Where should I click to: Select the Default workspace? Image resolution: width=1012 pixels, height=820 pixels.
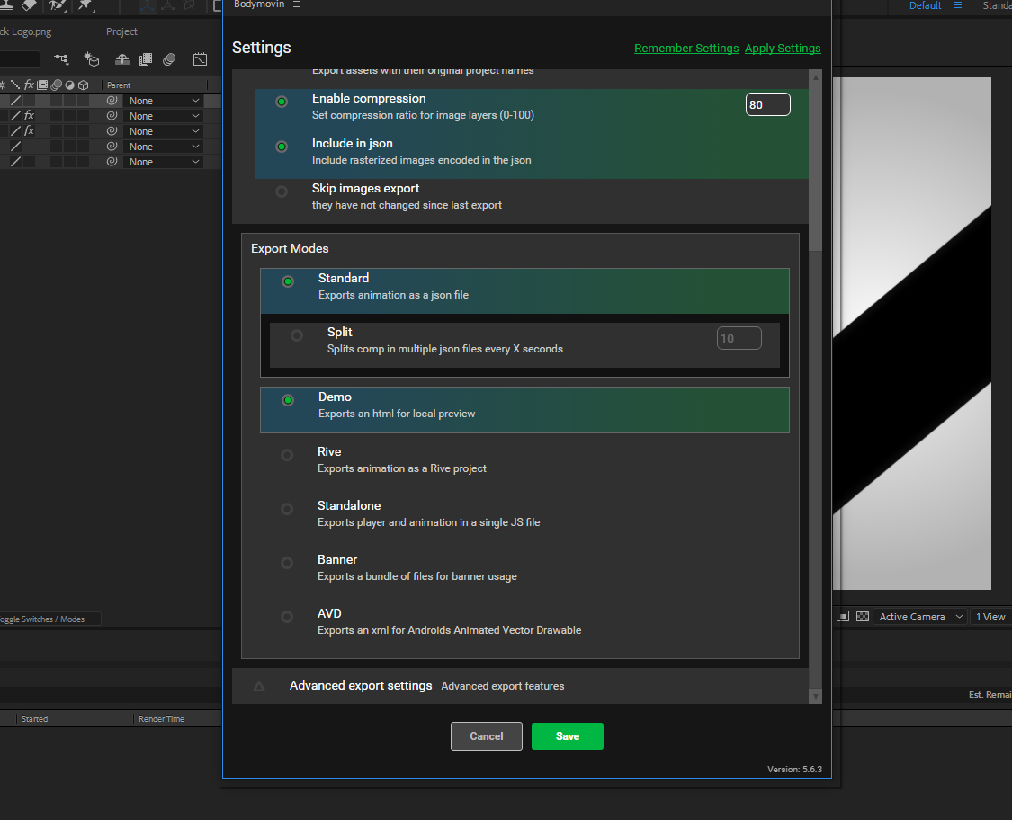(925, 5)
